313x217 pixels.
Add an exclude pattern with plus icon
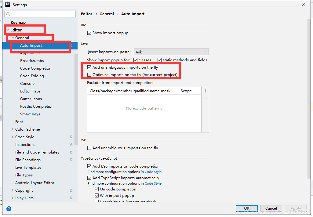[x=205, y=91]
